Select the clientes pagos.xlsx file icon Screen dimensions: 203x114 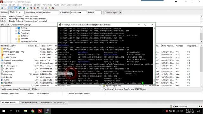(x=2, y=66)
